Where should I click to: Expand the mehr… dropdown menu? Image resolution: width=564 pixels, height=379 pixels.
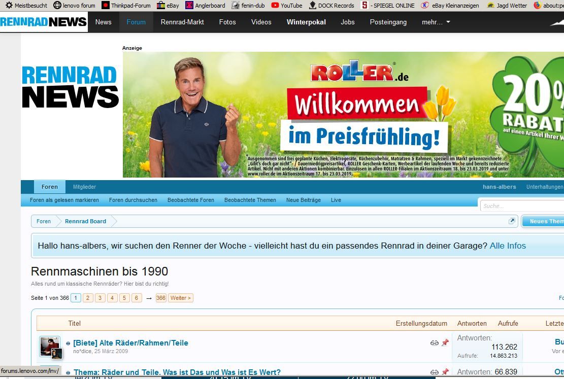(436, 22)
